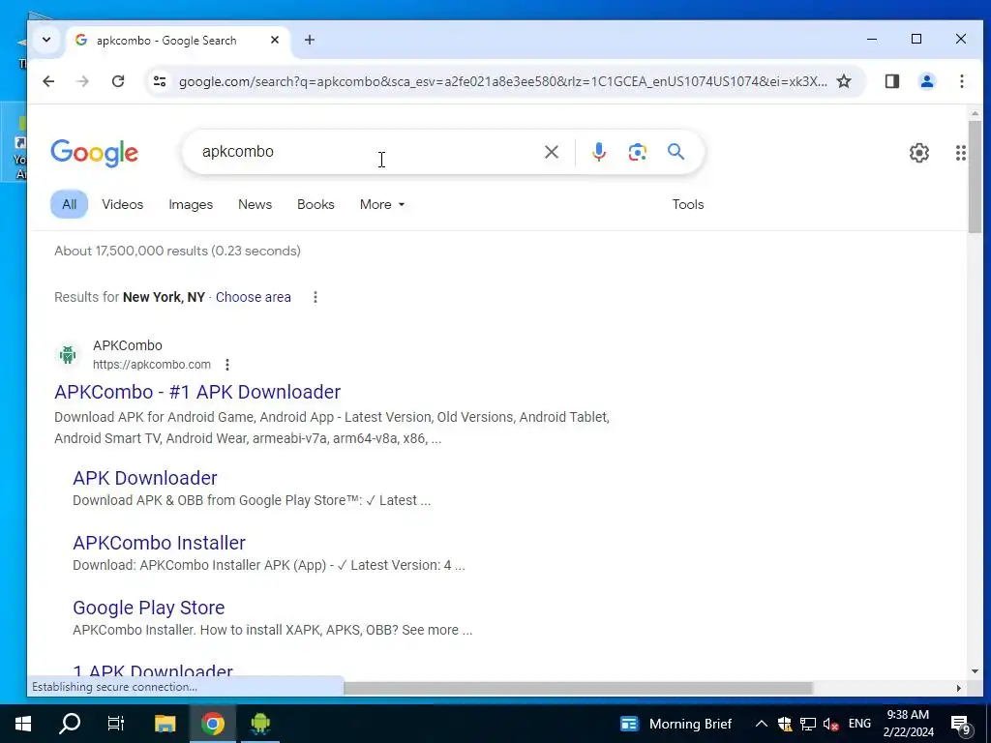The height and width of the screenshot is (743, 991).
Task: Expand the More search filters dropdown
Action: tap(382, 205)
